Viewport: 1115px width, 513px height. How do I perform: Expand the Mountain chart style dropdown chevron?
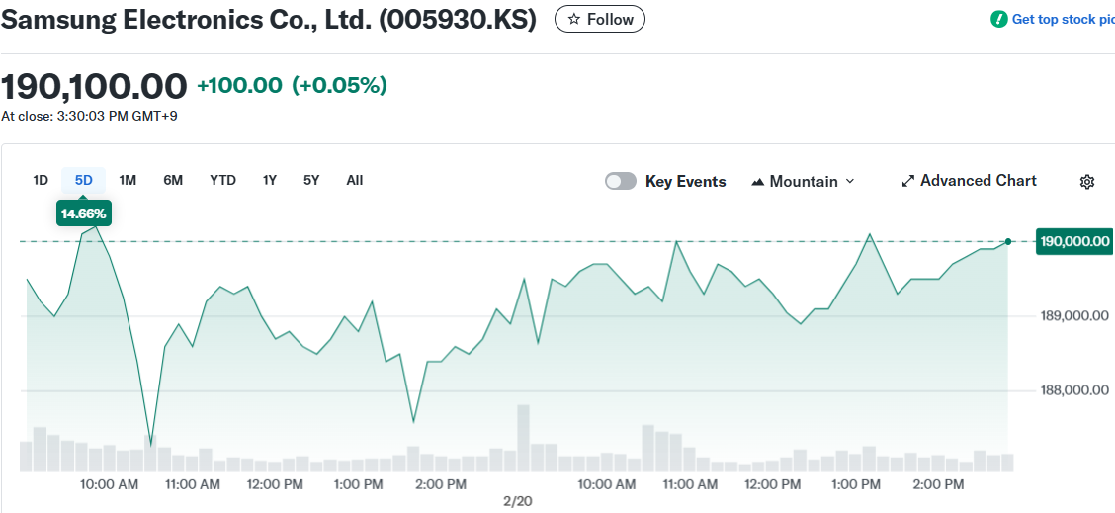coord(850,182)
